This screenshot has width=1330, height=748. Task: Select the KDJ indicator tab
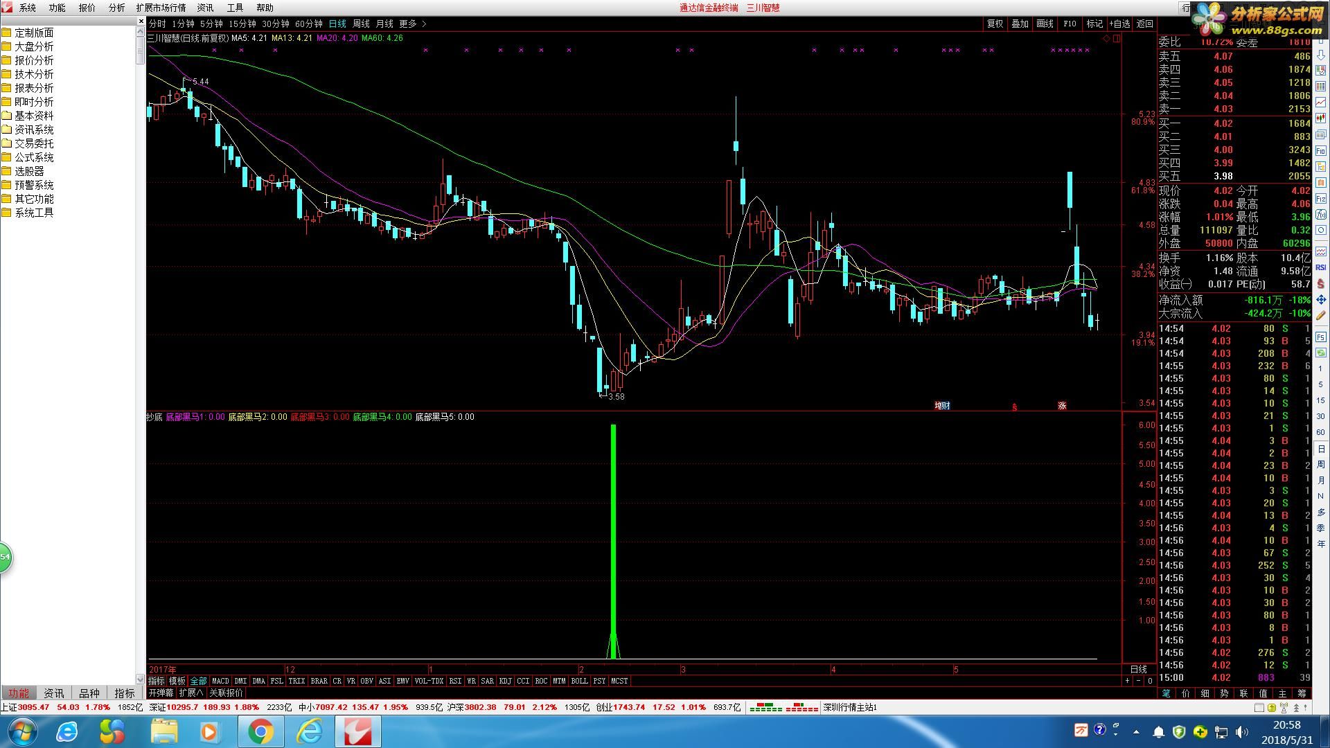[x=505, y=681]
